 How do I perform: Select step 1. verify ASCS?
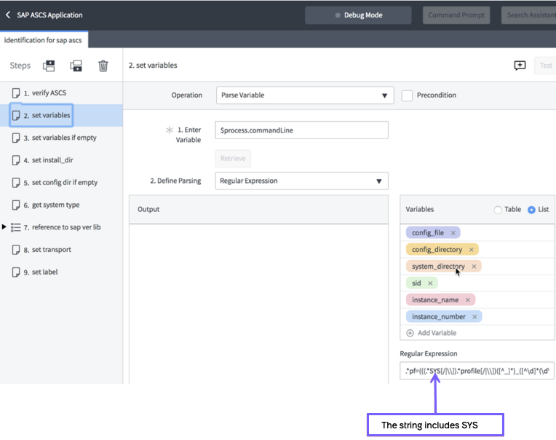coord(61,93)
